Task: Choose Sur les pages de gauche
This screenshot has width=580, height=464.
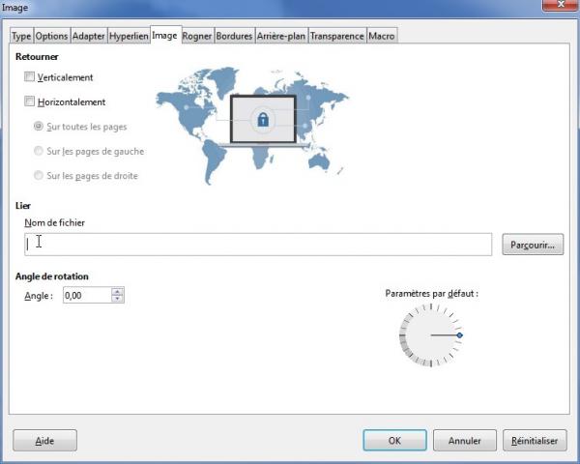Action: click(39, 151)
